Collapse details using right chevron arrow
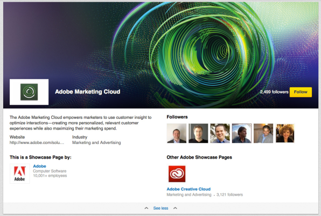 click(x=175, y=208)
